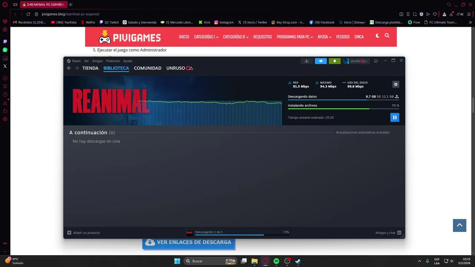Open Instagram in Opera sidebar
Image resolution: width=475 pixels, height=267 pixels.
pos(5,58)
